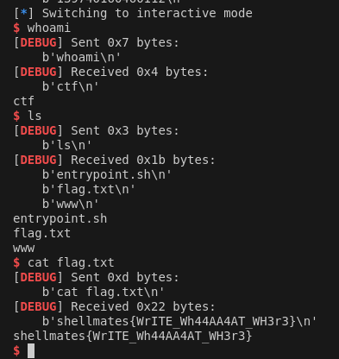Click the 'whoami' command text
Screen dimensions: 339x359
48,28
